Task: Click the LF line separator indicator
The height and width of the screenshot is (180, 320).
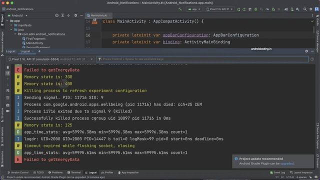Action: tap(282, 177)
